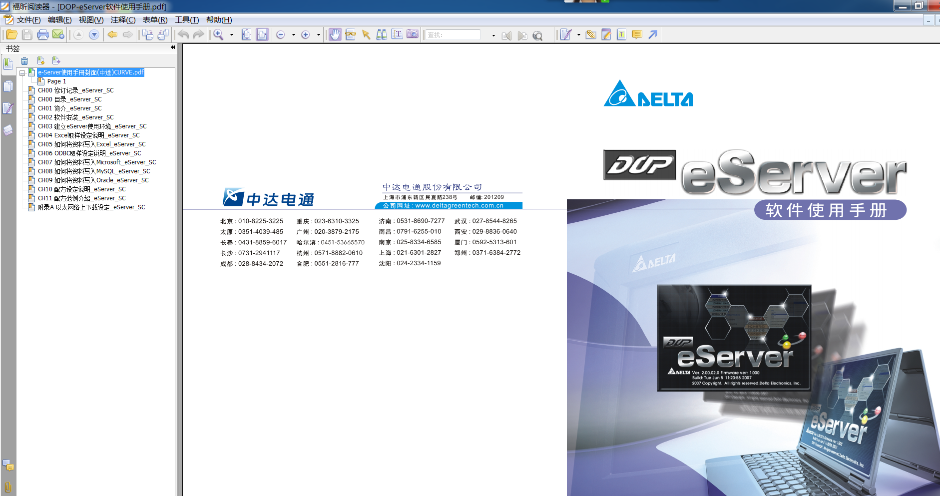Open dropdown arrow beside the 查找 search box
Screen dimensions: 940x496
[493, 35]
